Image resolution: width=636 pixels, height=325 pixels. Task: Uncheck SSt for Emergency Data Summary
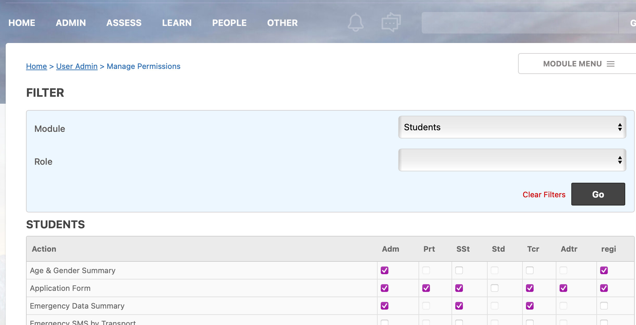click(459, 306)
